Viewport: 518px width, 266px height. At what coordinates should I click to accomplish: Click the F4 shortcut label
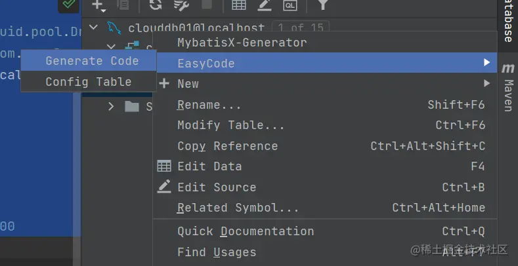[x=478, y=166]
